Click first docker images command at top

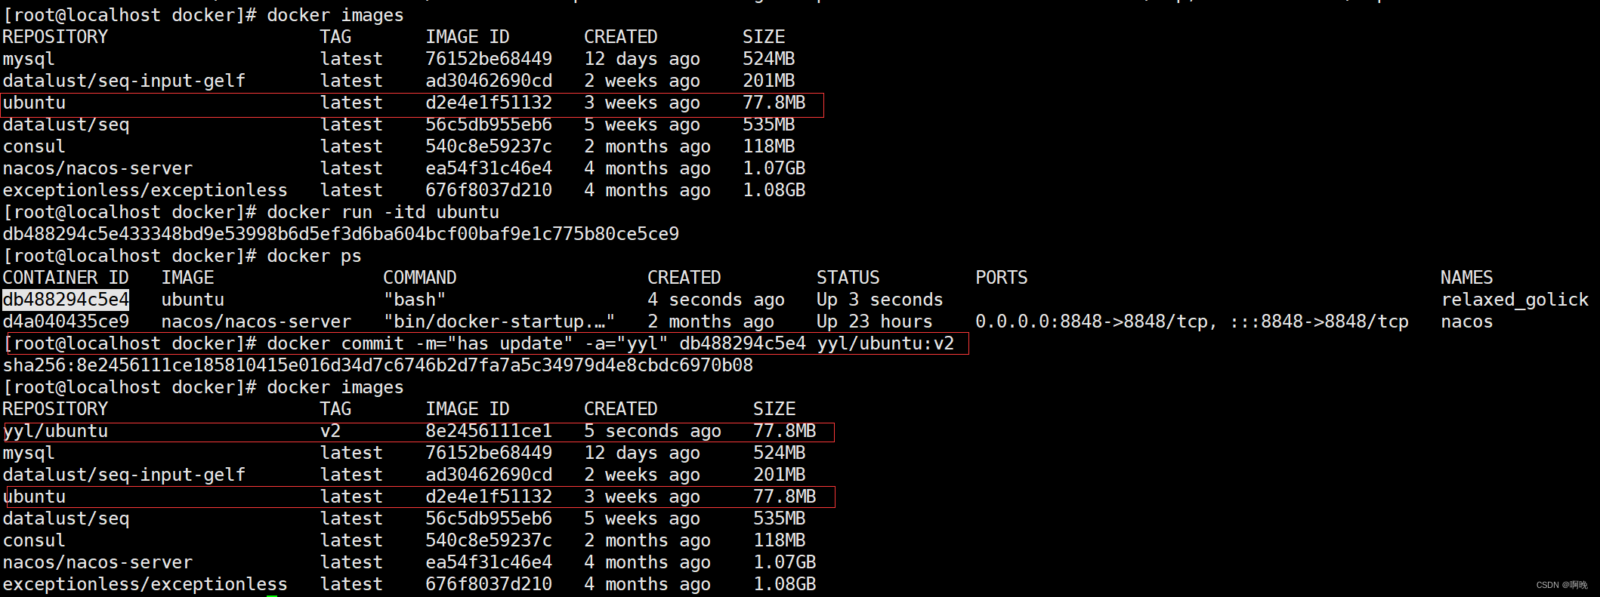(335, 15)
